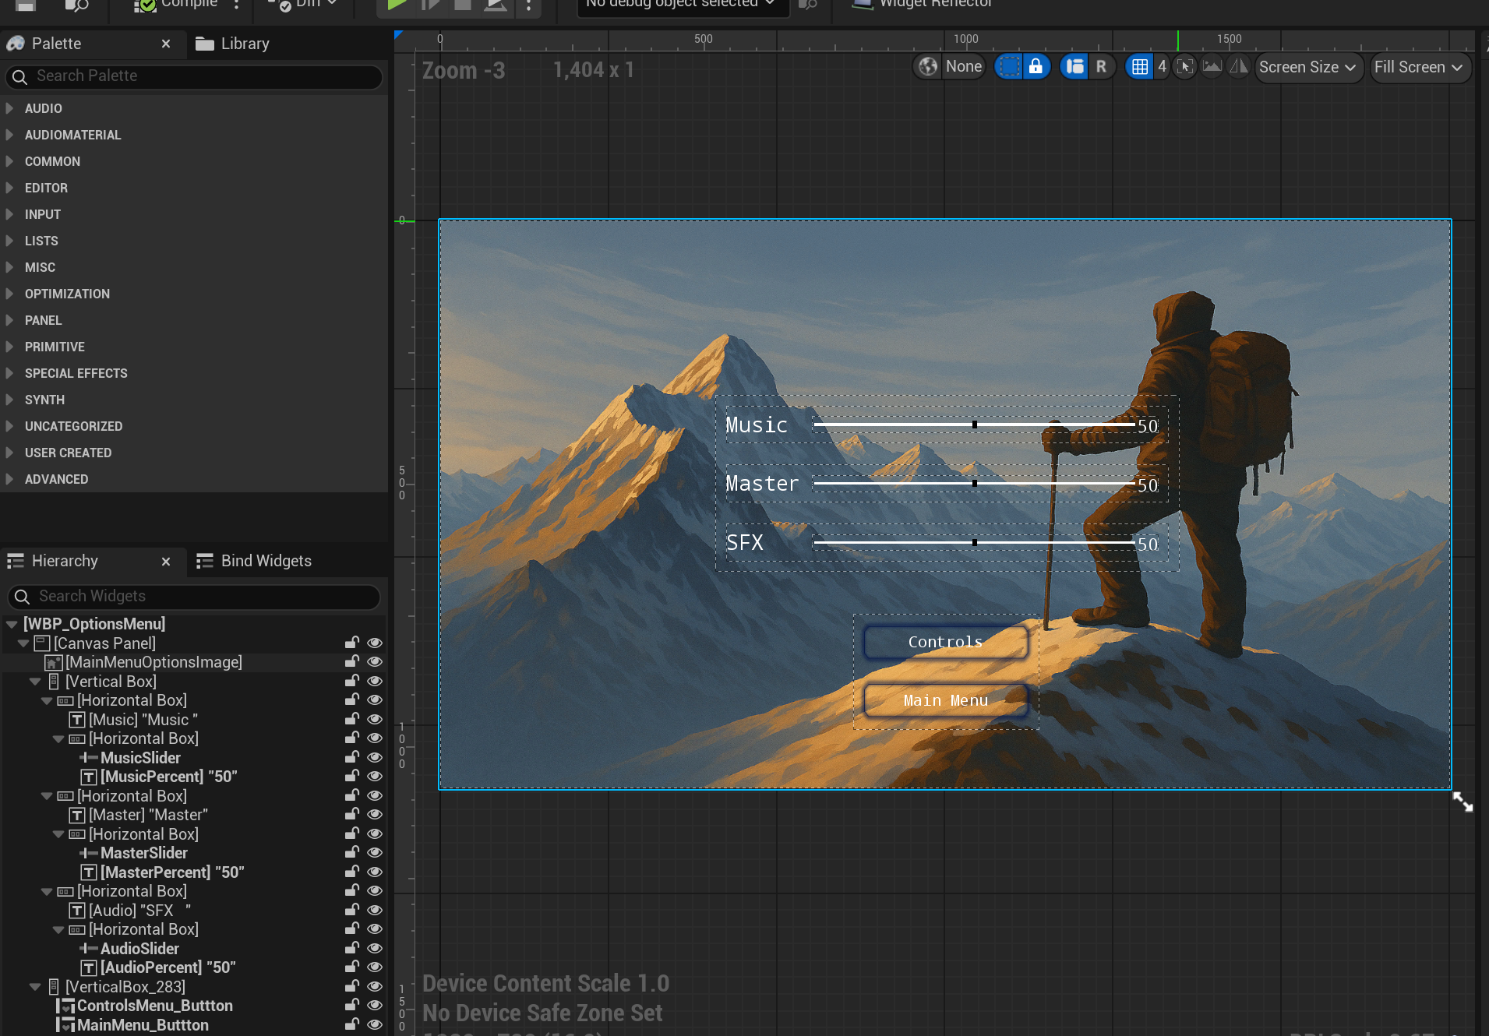This screenshot has height=1036, width=1489.
Task: Switch to the Library tab
Action: 233,44
